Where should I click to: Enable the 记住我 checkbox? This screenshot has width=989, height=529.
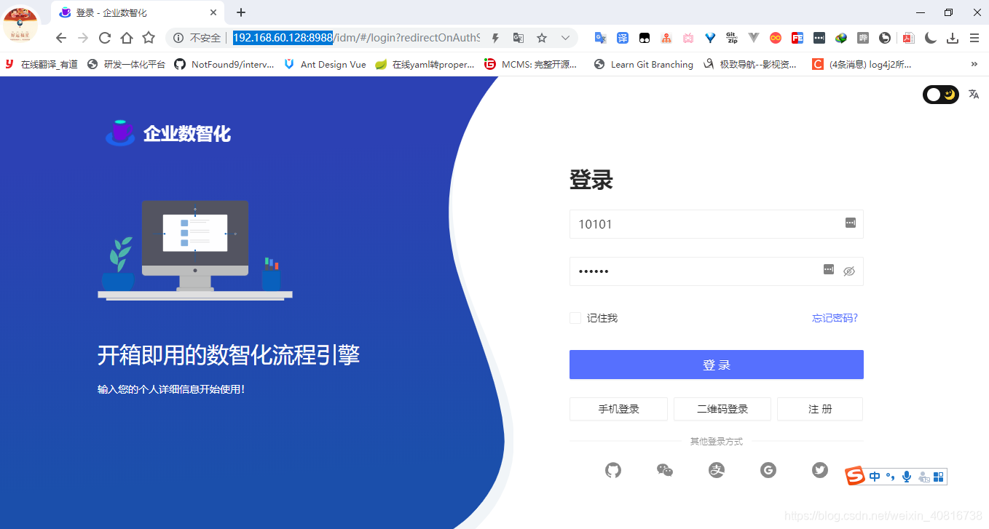pyautogui.click(x=575, y=317)
